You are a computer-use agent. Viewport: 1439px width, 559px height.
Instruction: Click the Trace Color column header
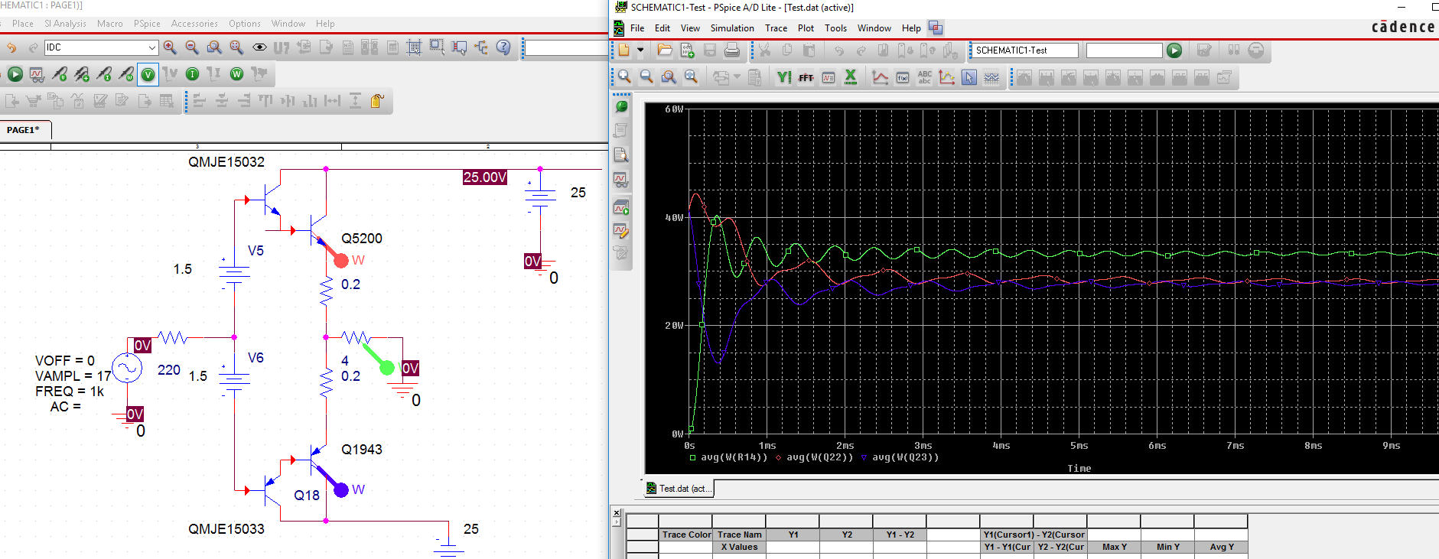686,535
